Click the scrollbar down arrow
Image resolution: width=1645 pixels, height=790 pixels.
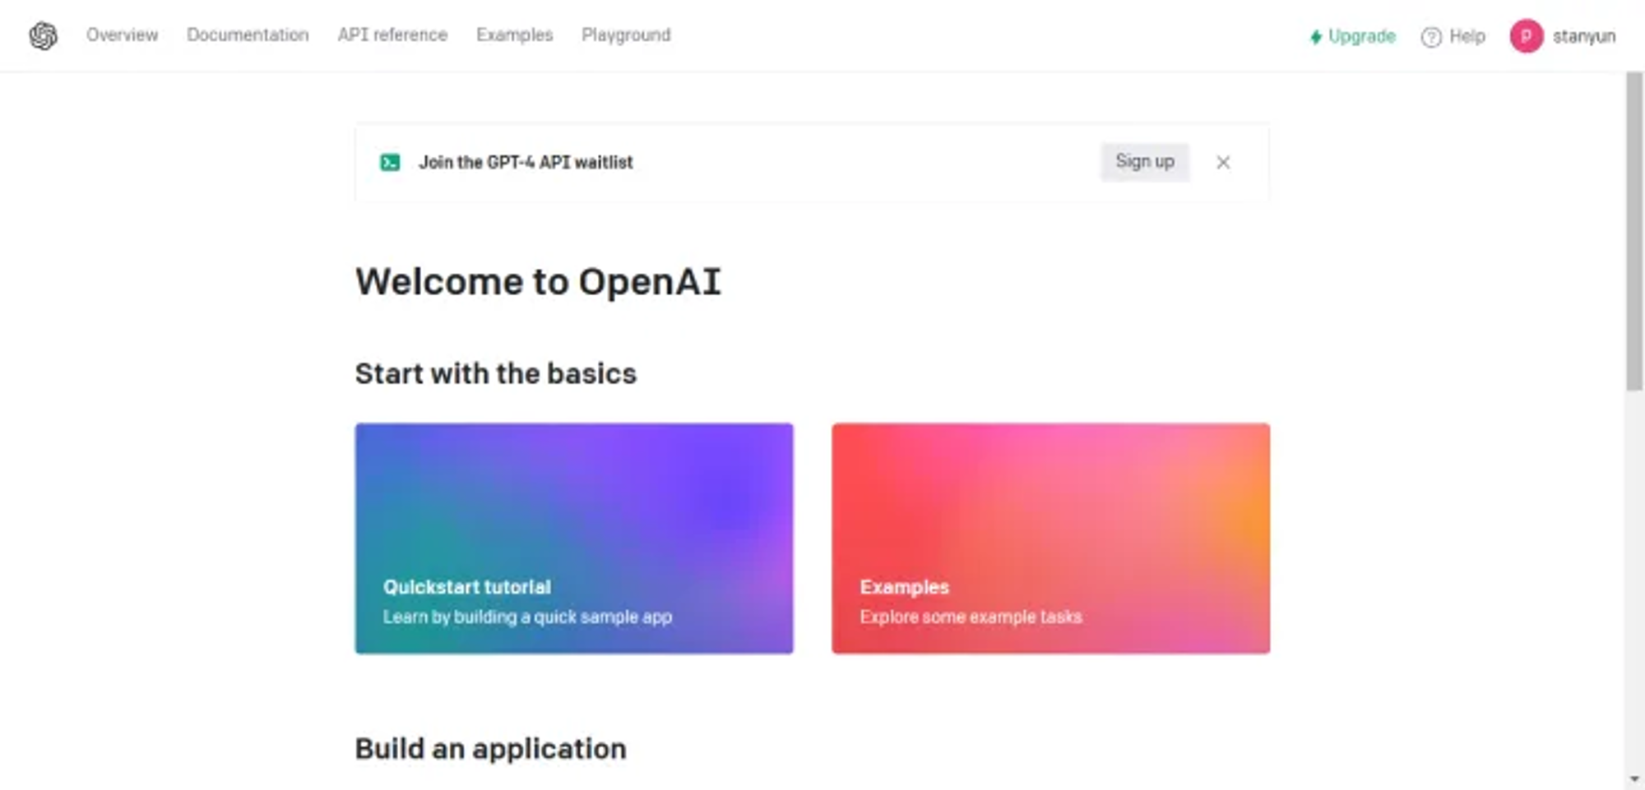pyautogui.click(x=1634, y=778)
